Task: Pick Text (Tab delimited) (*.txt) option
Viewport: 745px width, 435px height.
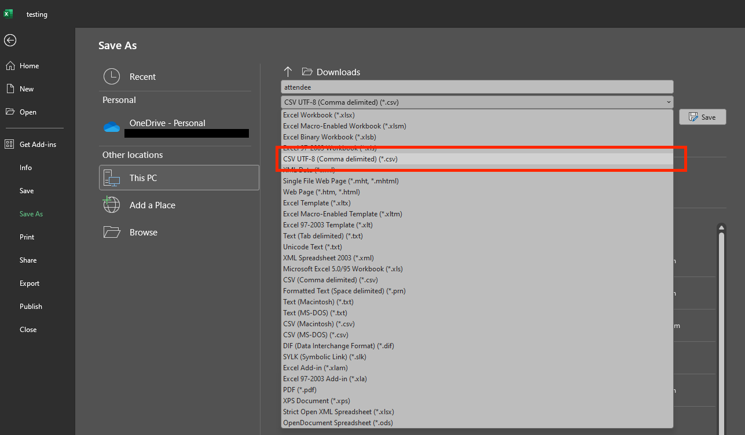Action: tap(322, 236)
